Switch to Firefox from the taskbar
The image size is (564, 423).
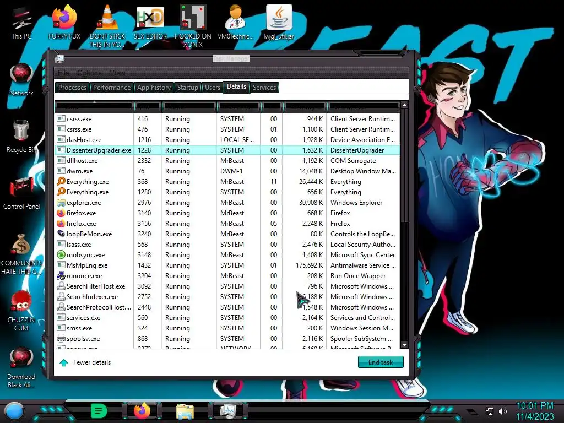(142, 411)
